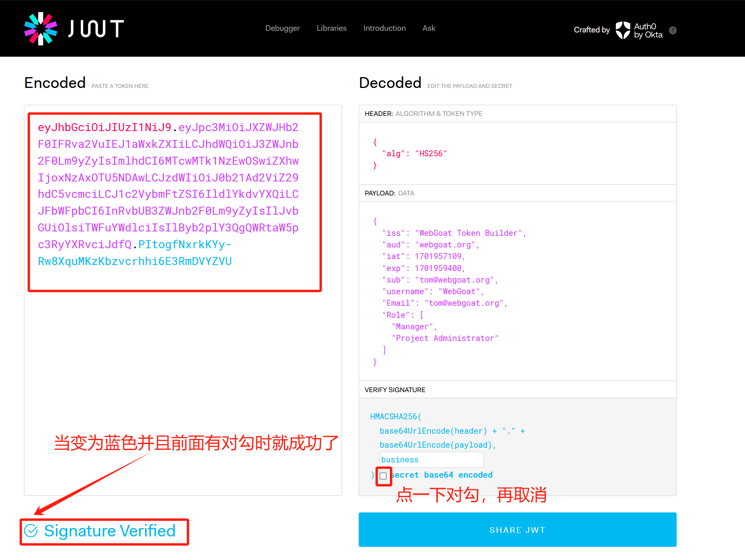Viewport: 745px width, 560px height.
Task: Click the blue signature segment Rw8XquMKzKbzvcrhhi6E3RmDVYZVU
Action: (135, 261)
